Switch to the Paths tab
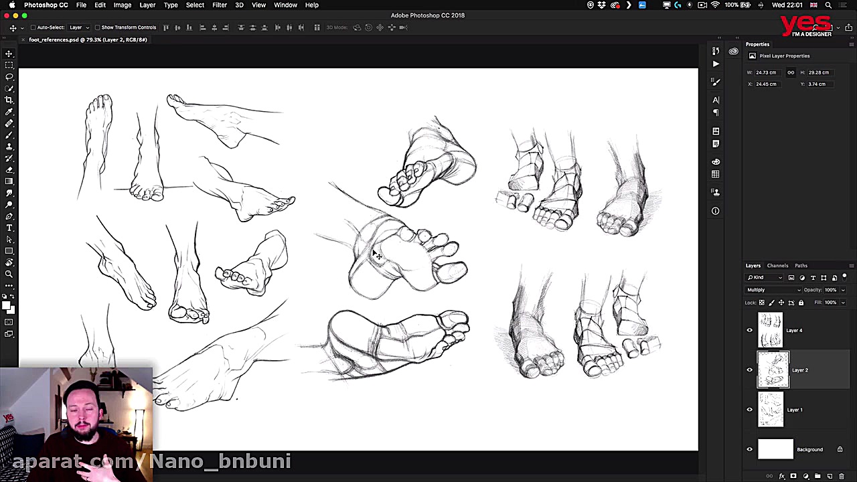This screenshot has width=857, height=482. point(801,266)
